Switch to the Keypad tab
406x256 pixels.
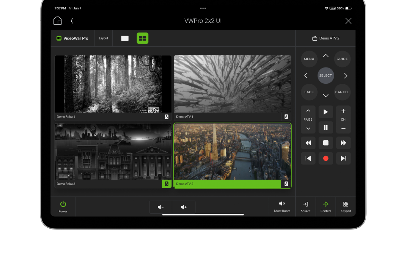click(345, 207)
